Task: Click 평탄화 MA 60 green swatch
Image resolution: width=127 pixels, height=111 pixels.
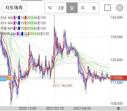Action: click(x=35, y=34)
